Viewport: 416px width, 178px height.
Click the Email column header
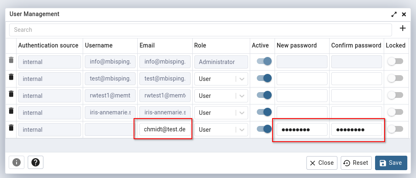coord(147,45)
